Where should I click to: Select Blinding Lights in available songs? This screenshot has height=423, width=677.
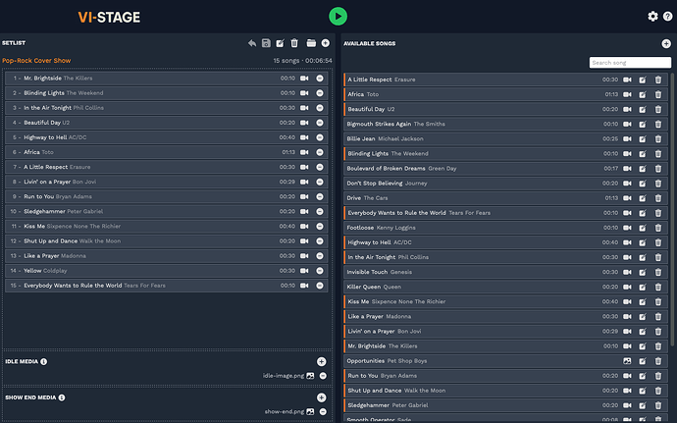(505, 153)
